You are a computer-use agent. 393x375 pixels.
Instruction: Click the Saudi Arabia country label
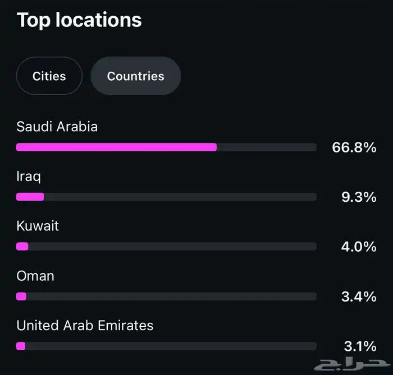point(57,127)
